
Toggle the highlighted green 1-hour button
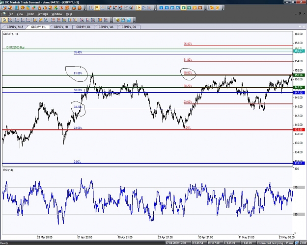pos(183,8)
